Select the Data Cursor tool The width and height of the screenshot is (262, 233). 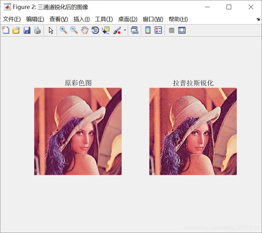coord(106,30)
